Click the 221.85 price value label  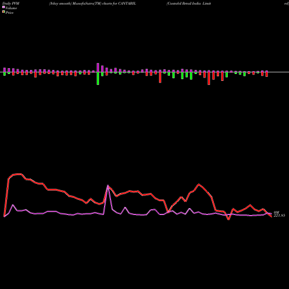click(279, 216)
